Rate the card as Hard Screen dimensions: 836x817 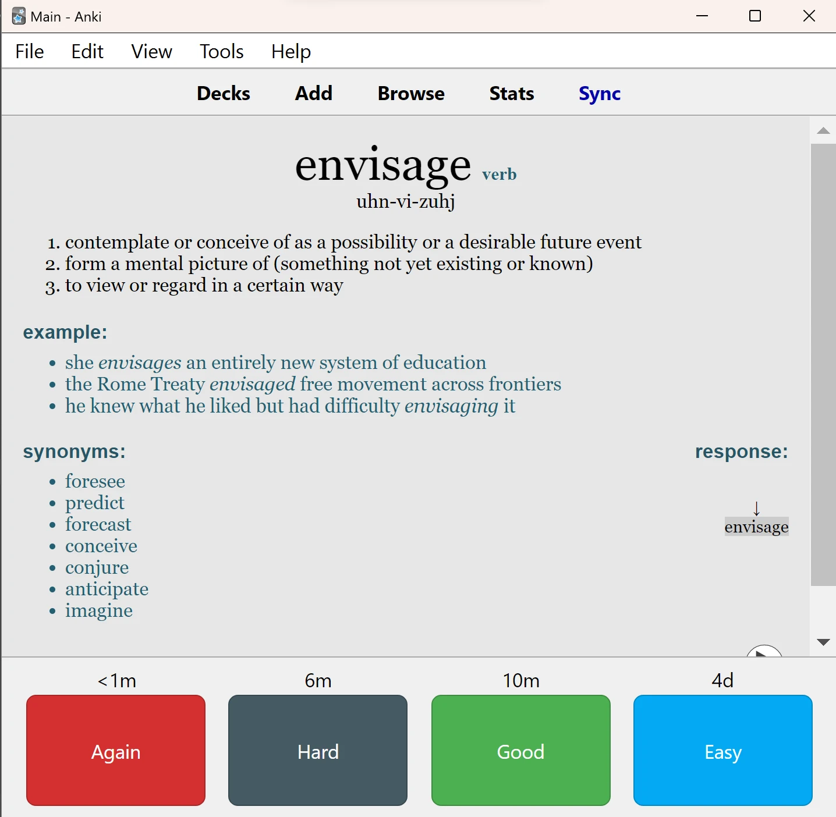[318, 750]
